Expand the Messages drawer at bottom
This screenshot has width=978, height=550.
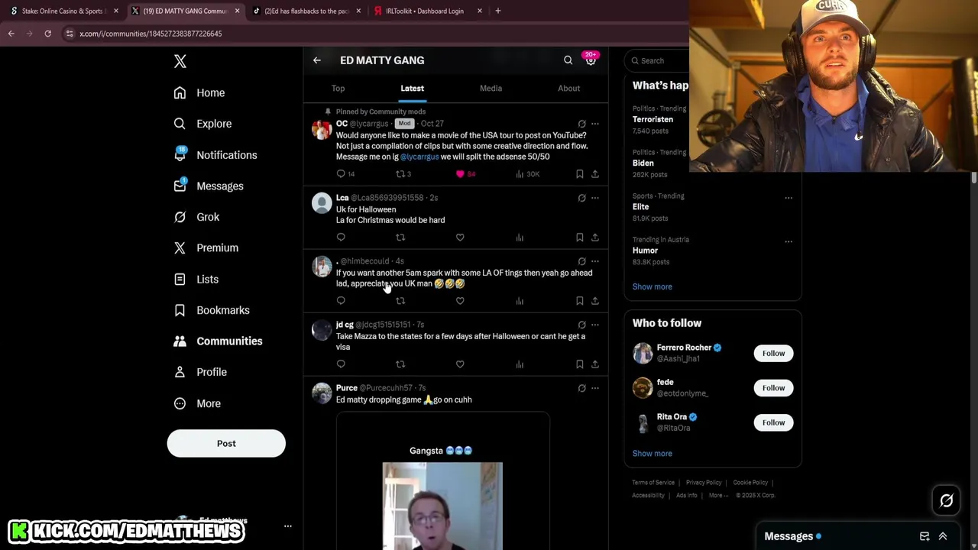click(943, 536)
